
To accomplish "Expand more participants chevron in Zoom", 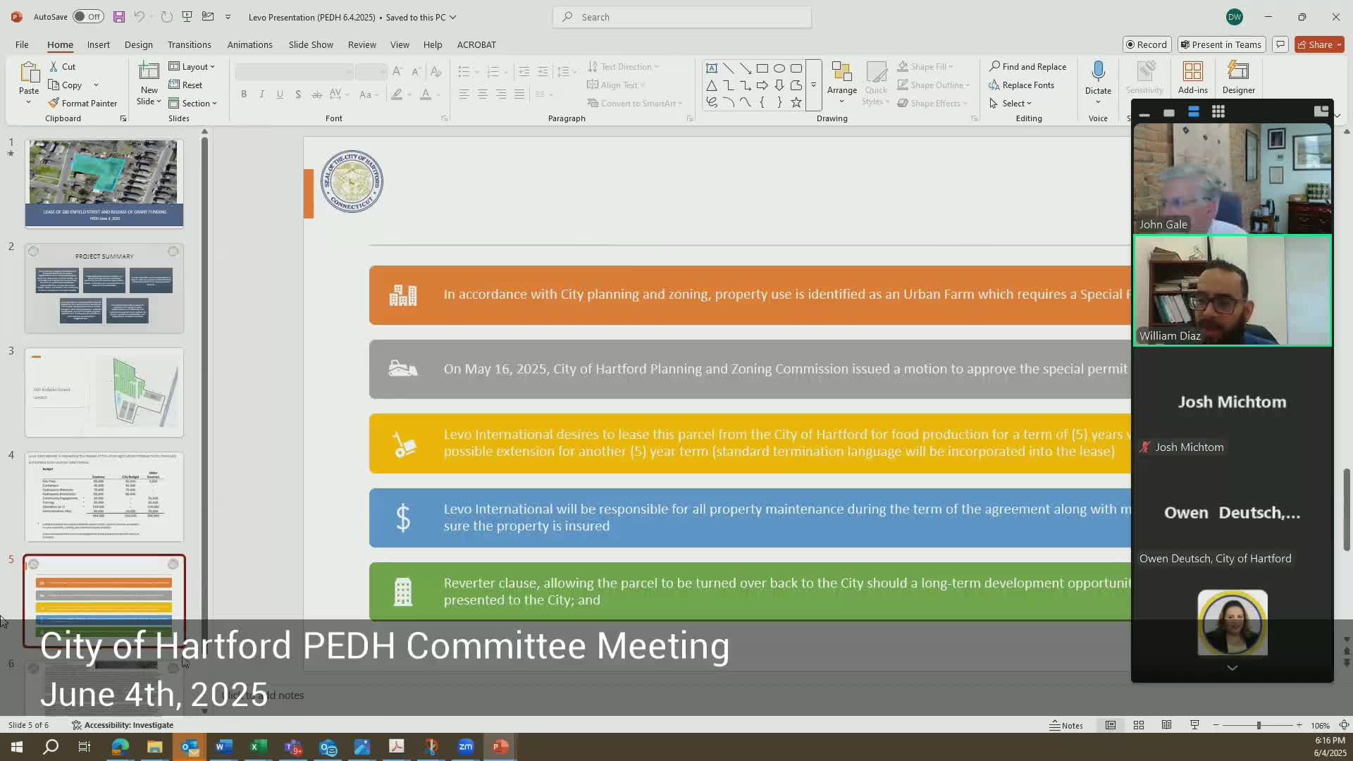I will point(1232,667).
